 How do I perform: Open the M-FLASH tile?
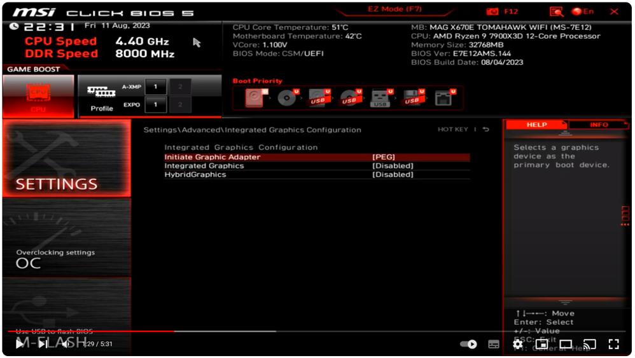(67, 316)
